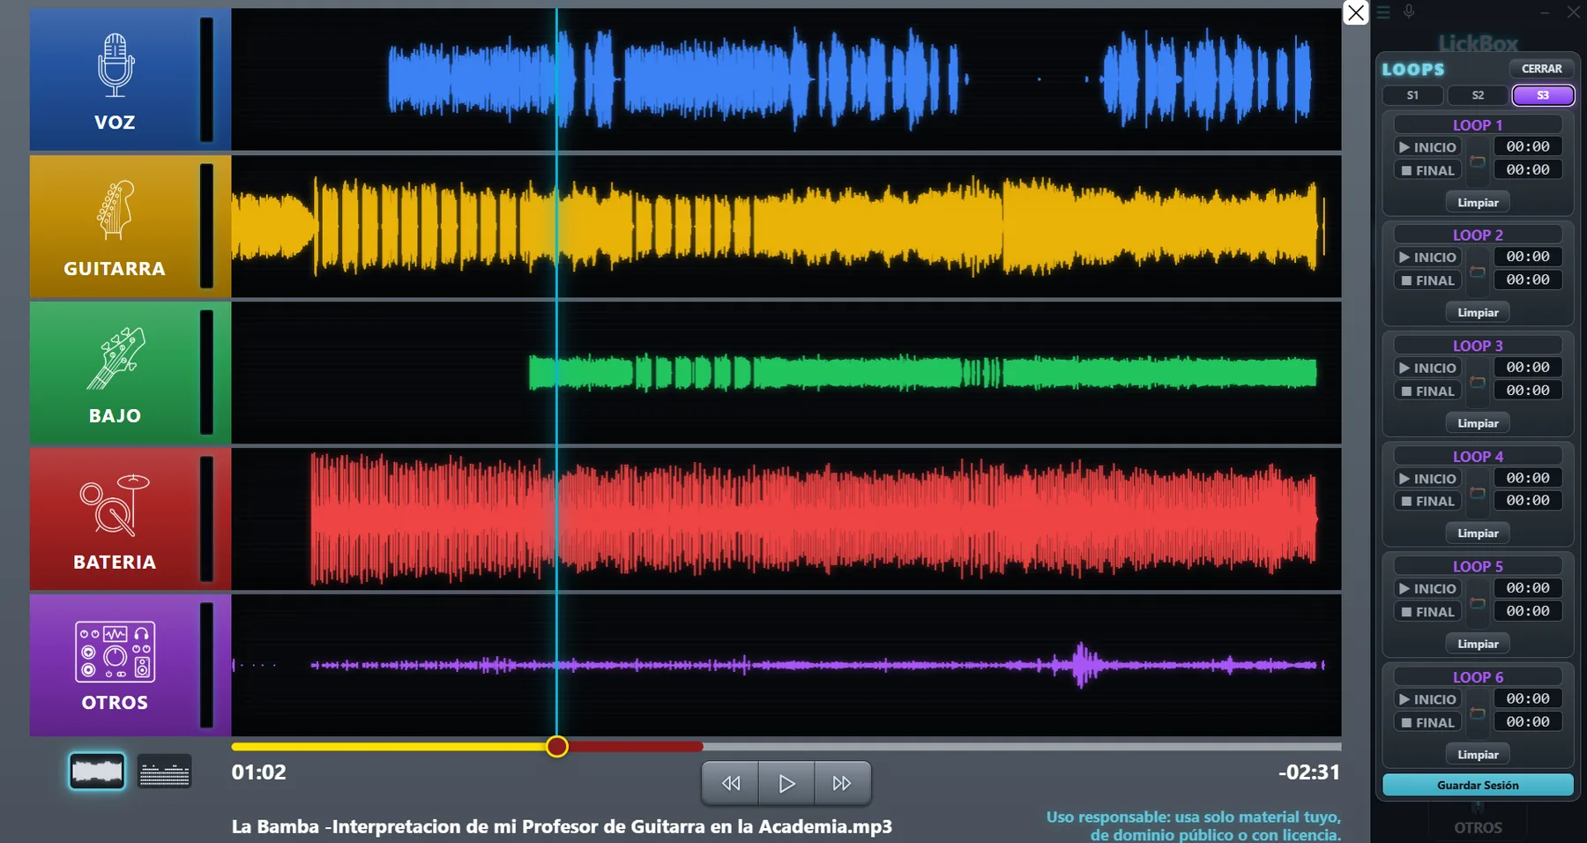Set Loop 3 start with INICIO
This screenshot has width=1587, height=843.
click(x=1427, y=368)
